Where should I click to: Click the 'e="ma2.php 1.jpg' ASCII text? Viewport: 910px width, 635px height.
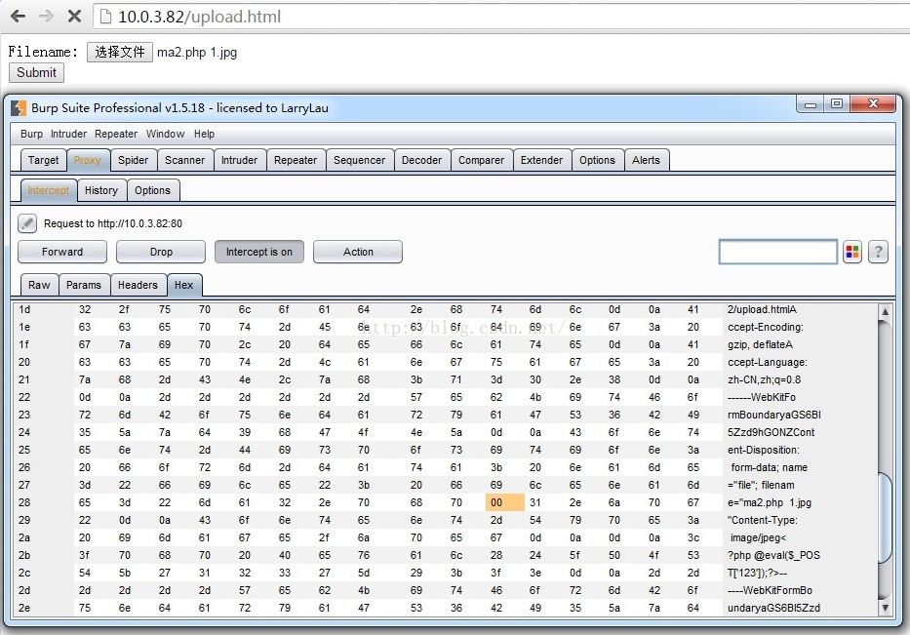(770, 502)
